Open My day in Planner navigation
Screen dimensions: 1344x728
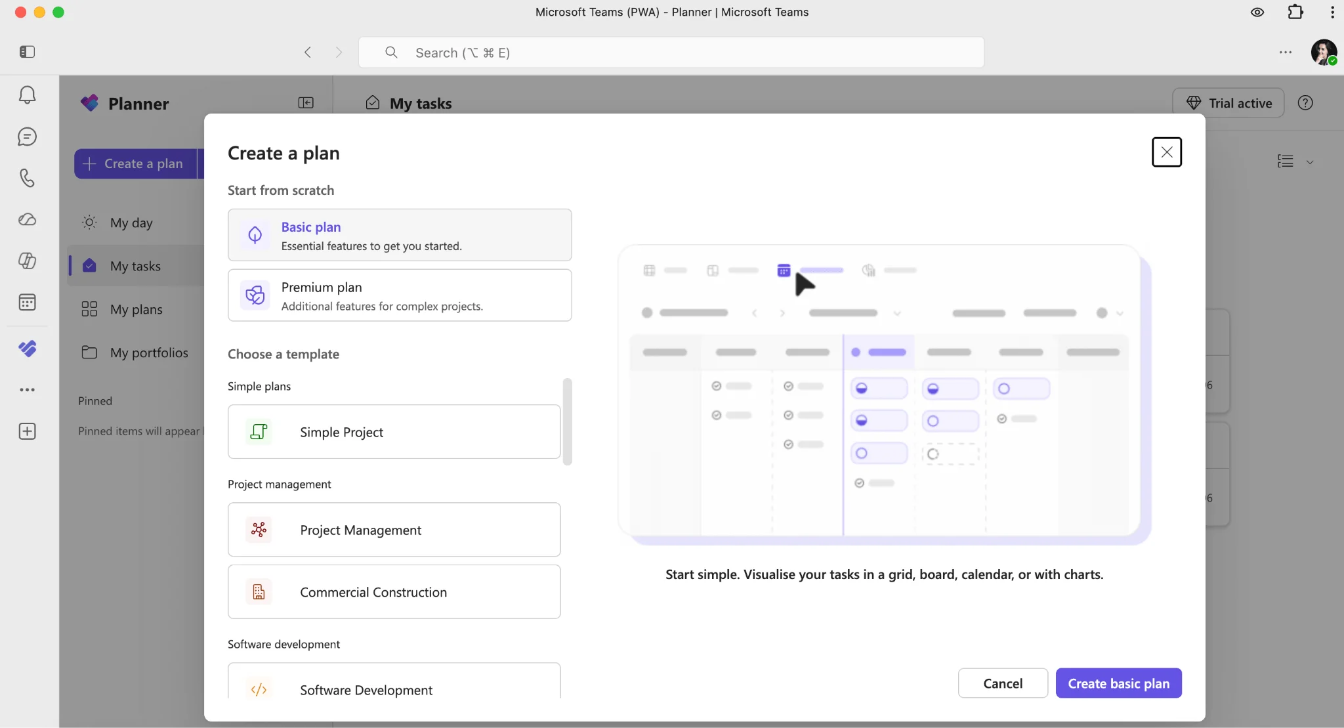point(136,223)
